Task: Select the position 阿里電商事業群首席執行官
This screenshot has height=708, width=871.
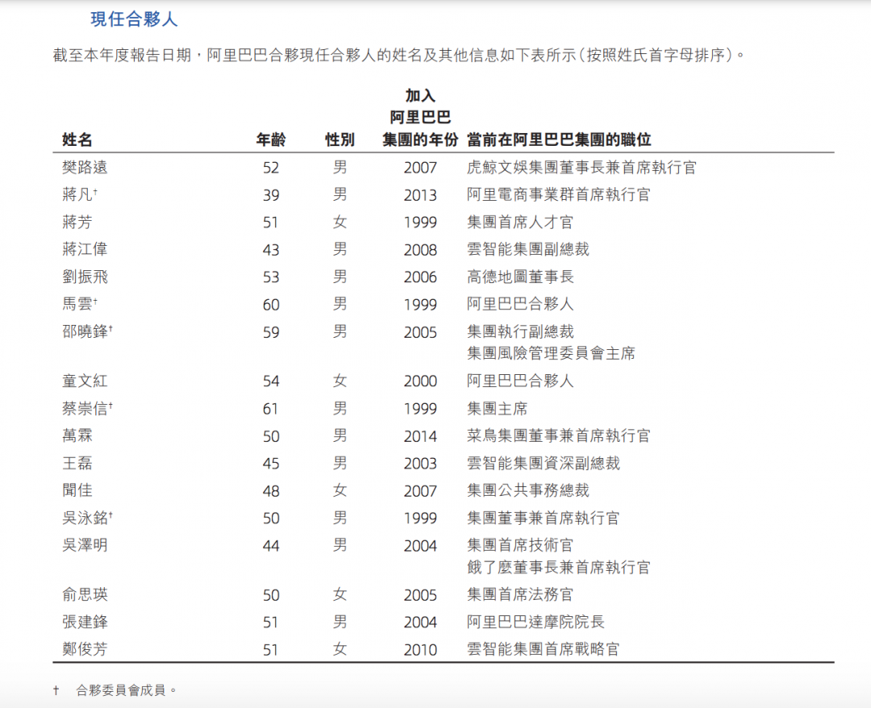Action: pyautogui.click(x=558, y=195)
